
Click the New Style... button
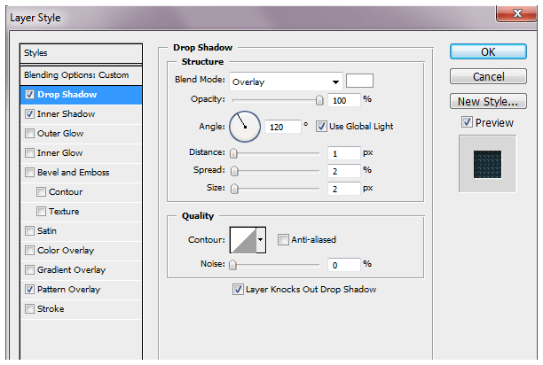[x=488, y=101]
